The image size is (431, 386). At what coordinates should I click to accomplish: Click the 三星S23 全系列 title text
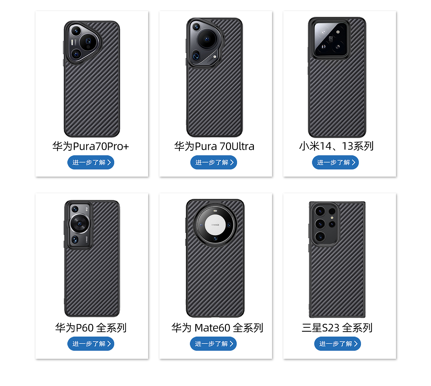pyautogui.click(x=337, y=328)
